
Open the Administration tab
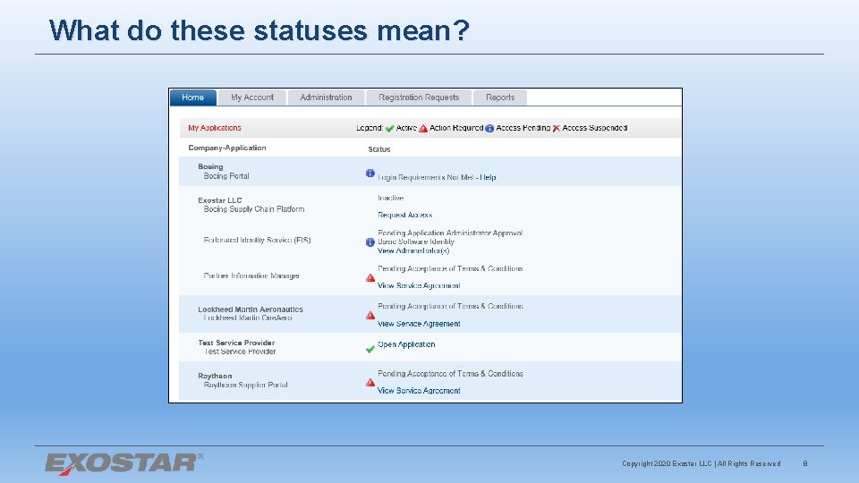[326, 97]
